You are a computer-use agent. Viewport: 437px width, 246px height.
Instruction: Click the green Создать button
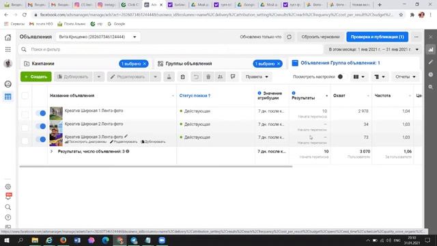tap(36, 77)
